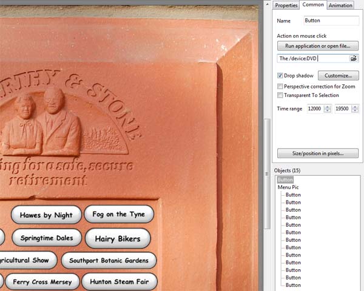Viewport: 364px width, 291px height.
Task: Select the highlighted Button at top of Objects
Action: coord(285,180)
